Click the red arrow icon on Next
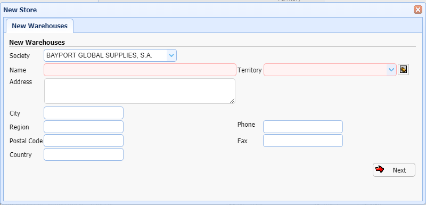 380,169
